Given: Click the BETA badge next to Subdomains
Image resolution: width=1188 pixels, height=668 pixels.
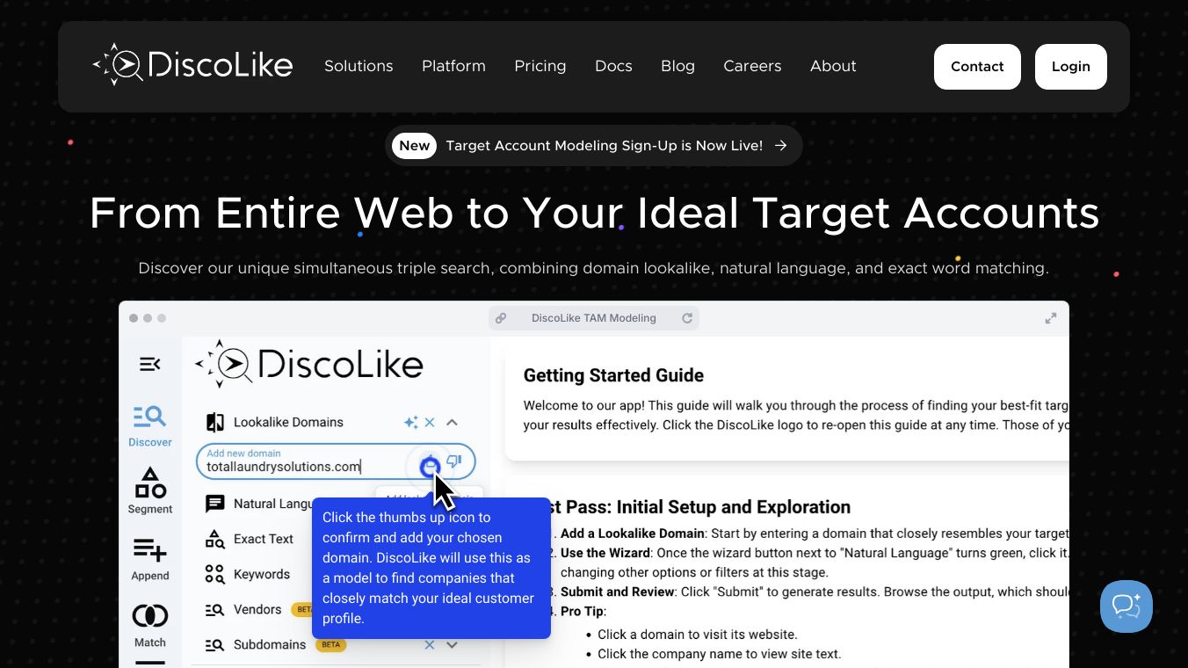Looking at the screenshot, I should click(330, 644).
